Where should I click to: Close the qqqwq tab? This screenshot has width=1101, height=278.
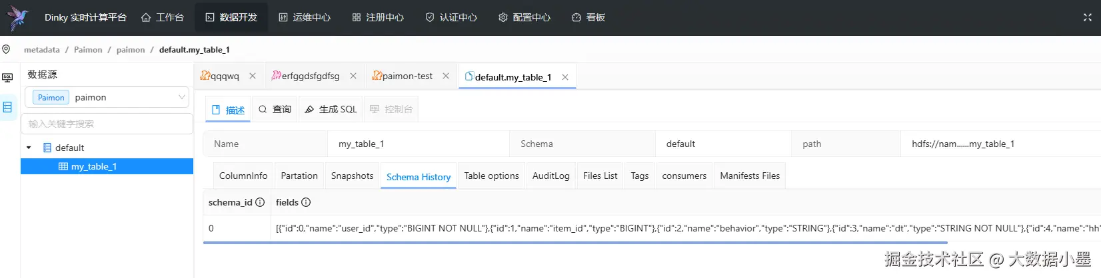point(253,76)
